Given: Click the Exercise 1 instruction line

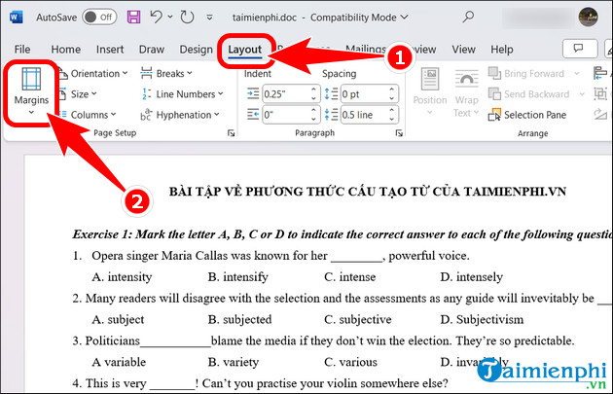Looking at the screenshot, I should click(343, 234).
